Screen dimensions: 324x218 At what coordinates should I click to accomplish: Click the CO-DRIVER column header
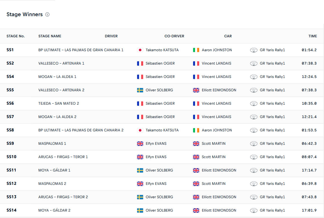point(174,36)
